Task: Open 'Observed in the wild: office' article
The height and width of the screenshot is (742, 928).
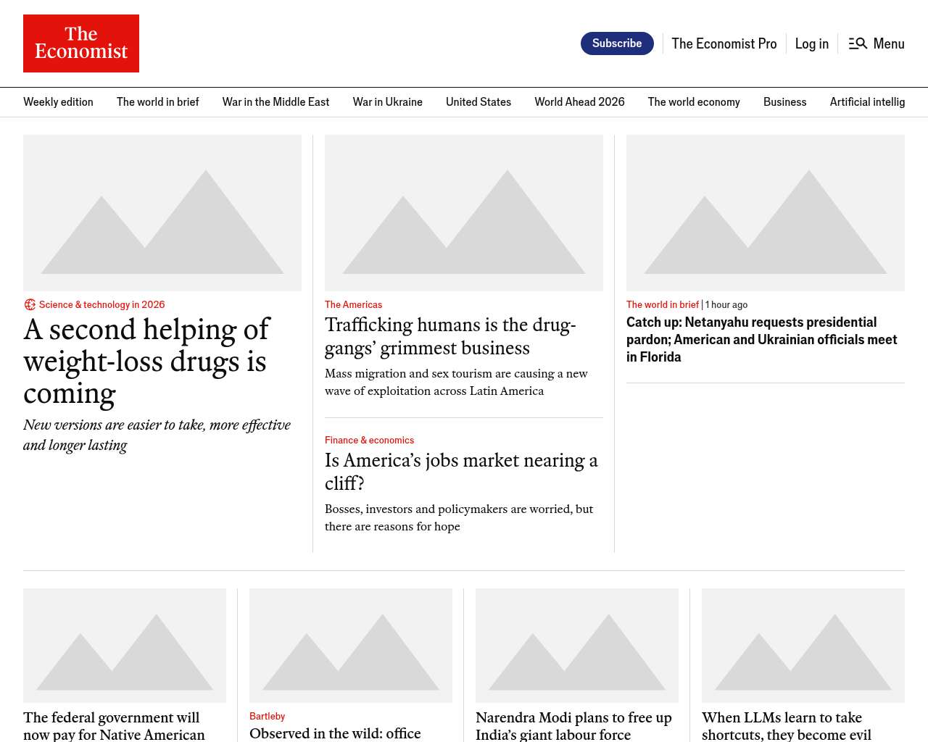Action: click(335, 733)
